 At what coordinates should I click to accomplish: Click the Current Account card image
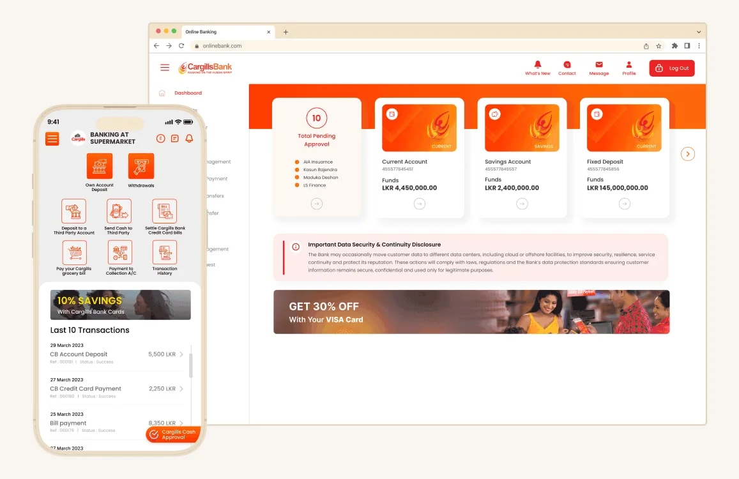point(420,128)
